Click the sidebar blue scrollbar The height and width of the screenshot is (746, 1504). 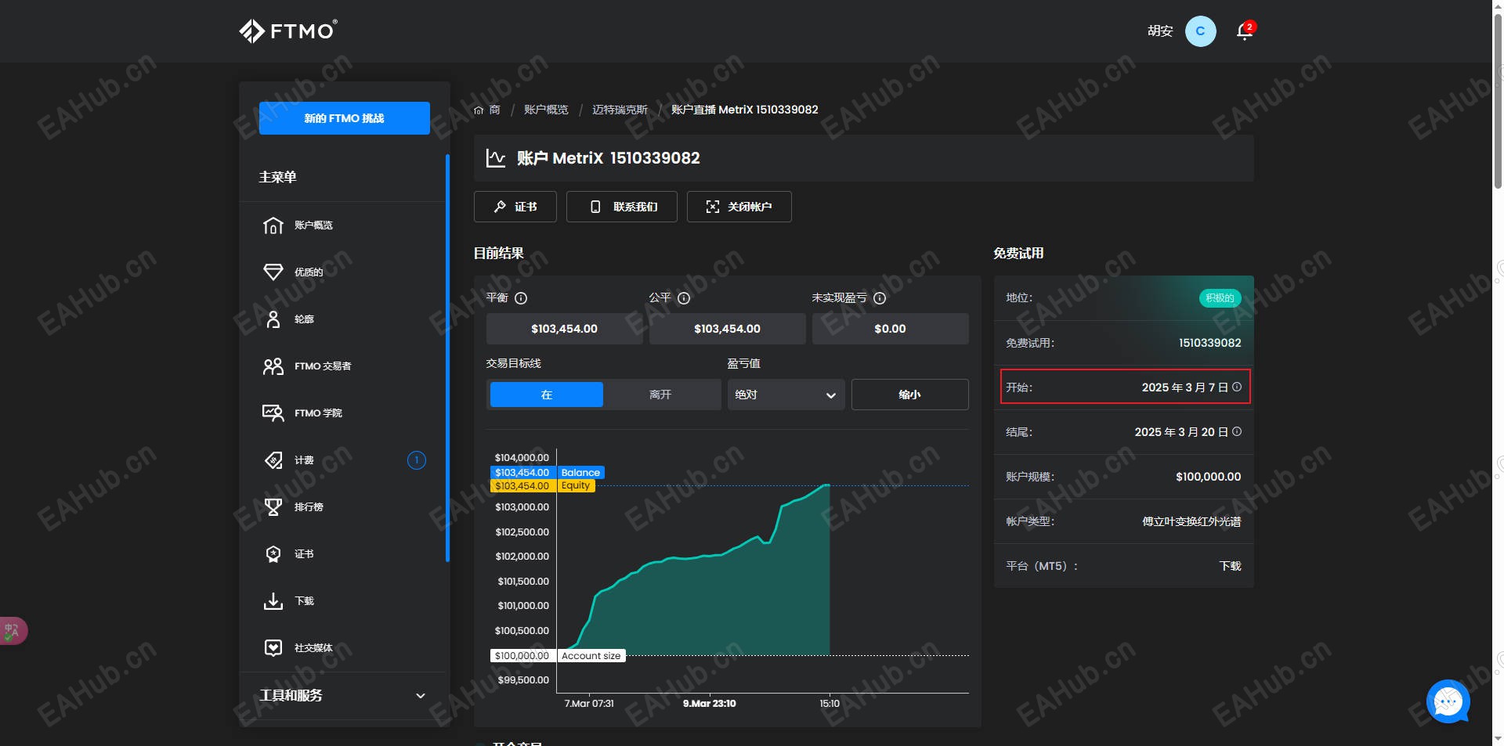(x=447, y=358)
